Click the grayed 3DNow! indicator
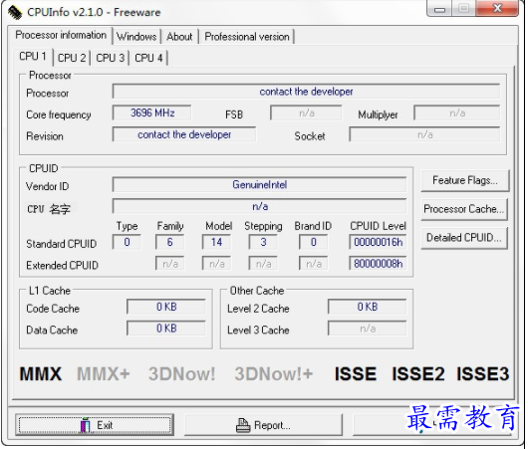 pyautogui.click(x=182, y=374)
